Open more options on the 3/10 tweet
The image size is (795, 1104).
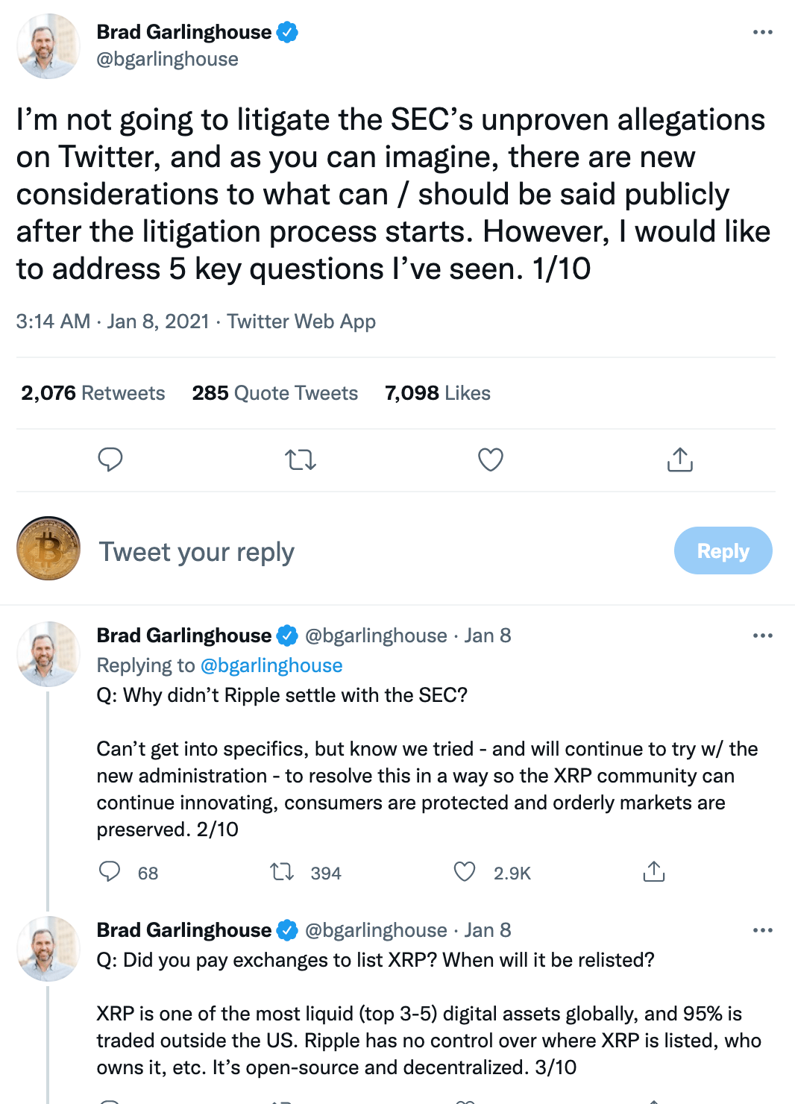[762, 930]
